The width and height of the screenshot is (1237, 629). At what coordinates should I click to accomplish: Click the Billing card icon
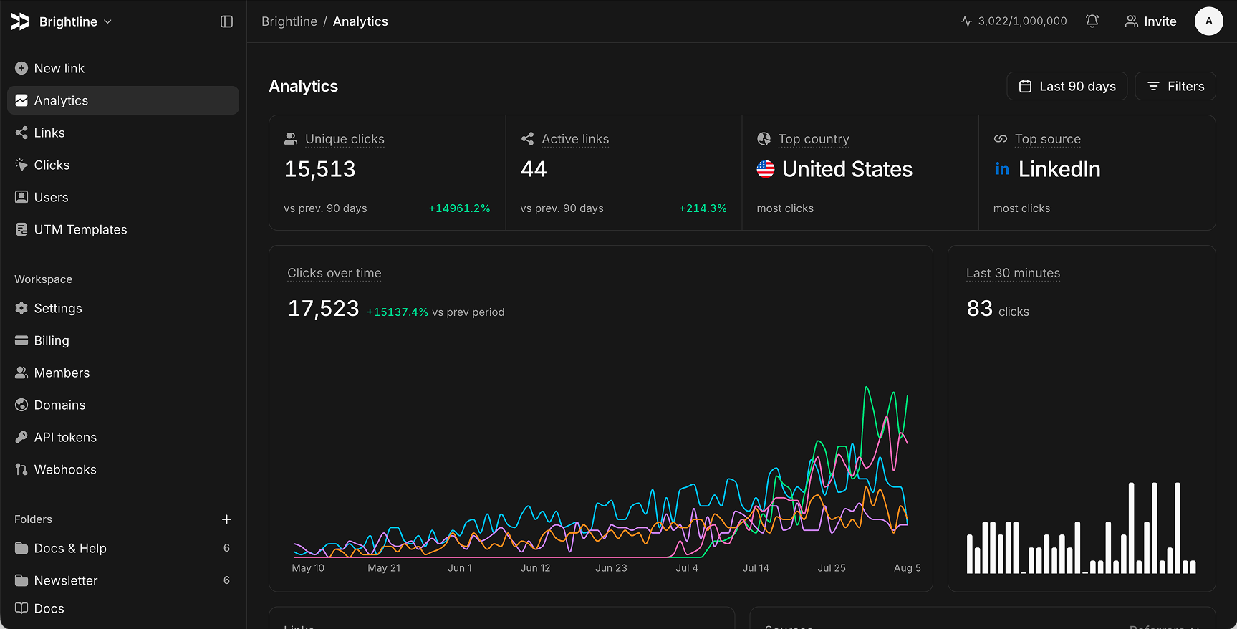[21, 340]
